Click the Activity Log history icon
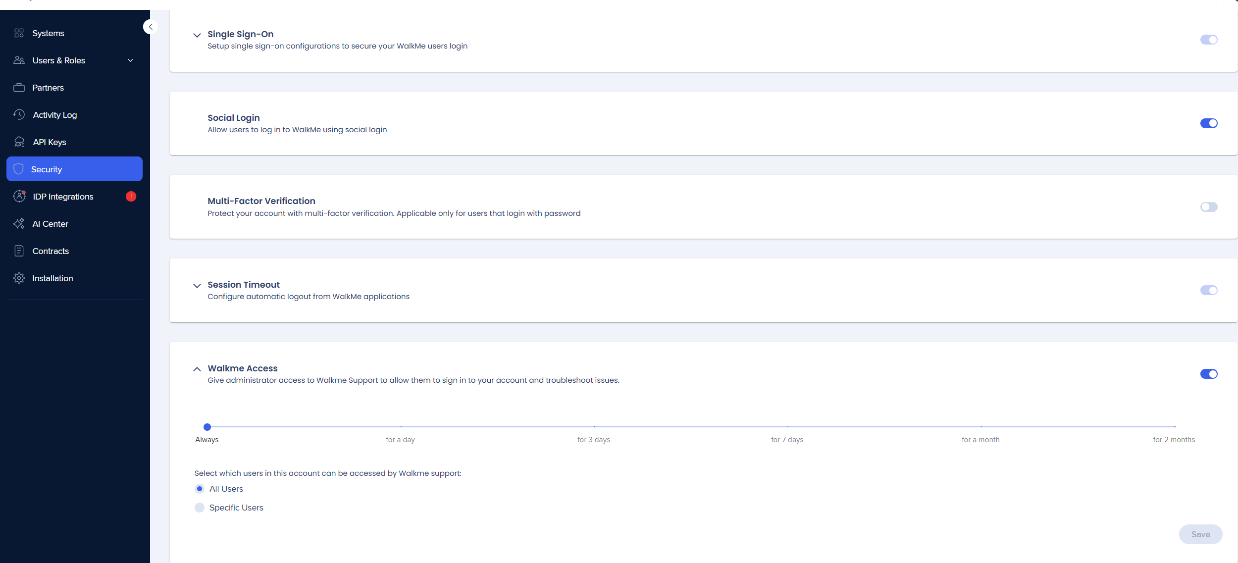This screenshot has height=563, width=1238. click(x=19, y=115)
